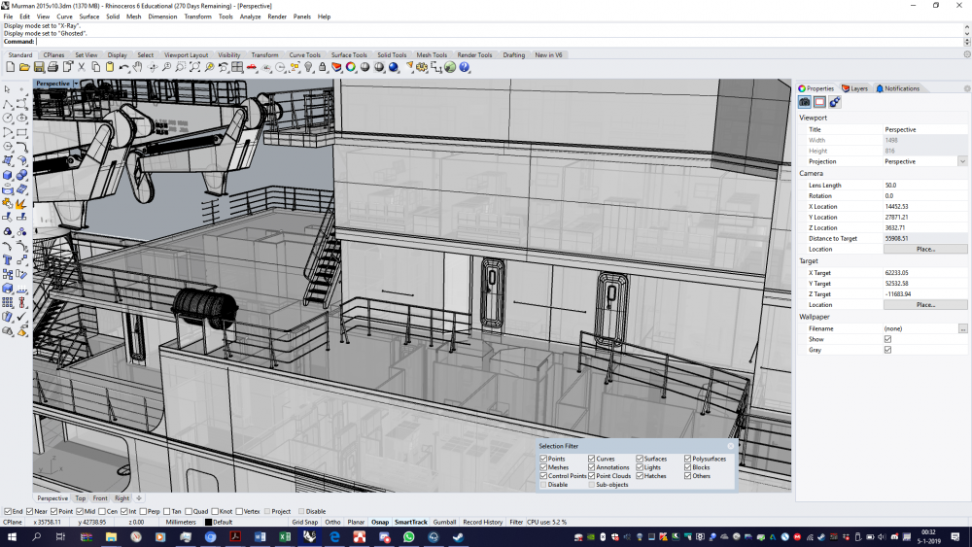Open the Perspective viewport title menu arrow
This screenshot has height=547, width=972.
[75, 84]
